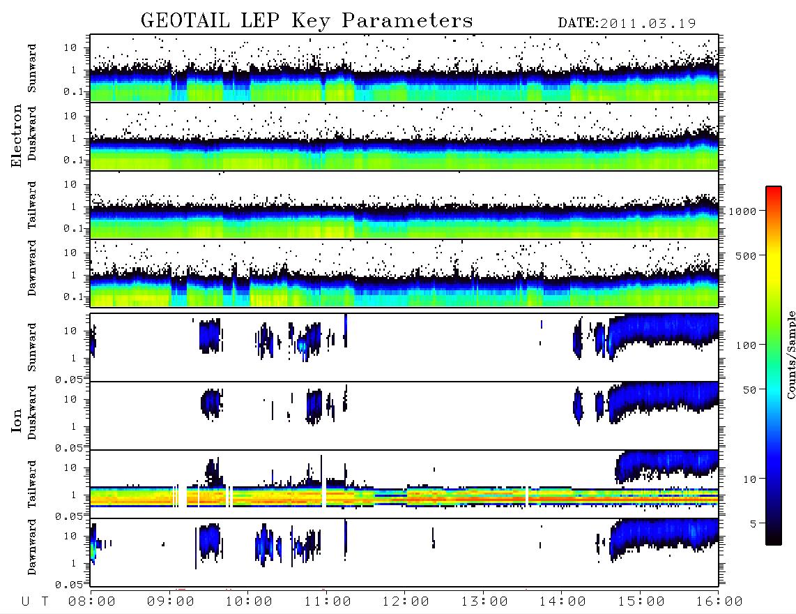Click the 1 tick of Electron Tailward panel
Screen dimensions: 796x614
pos(73,207)
